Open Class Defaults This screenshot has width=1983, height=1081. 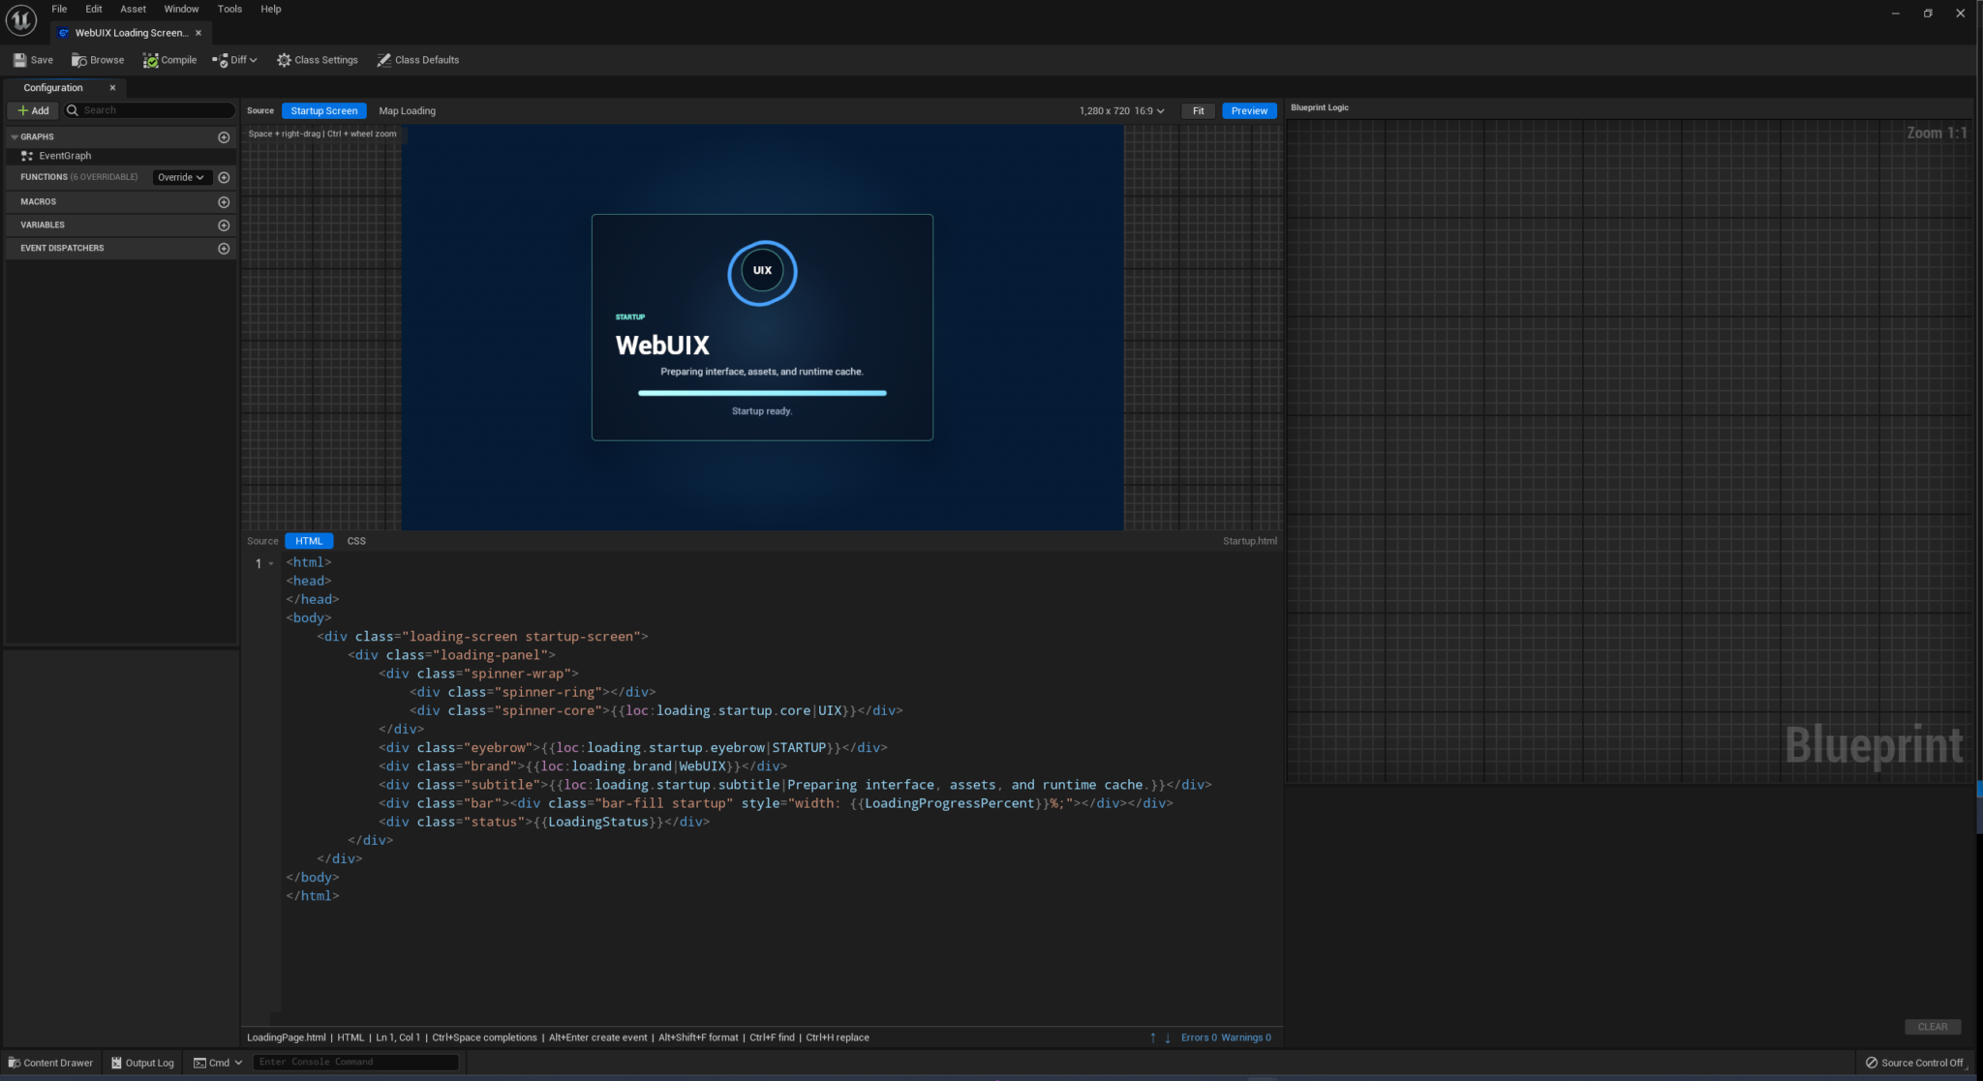417,60
